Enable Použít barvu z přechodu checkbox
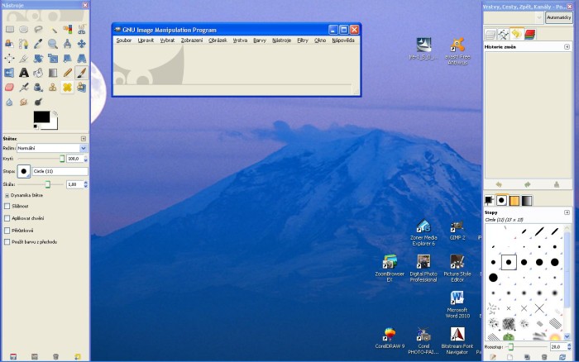Viewport: 579px width, 362px height. (7, 242)
